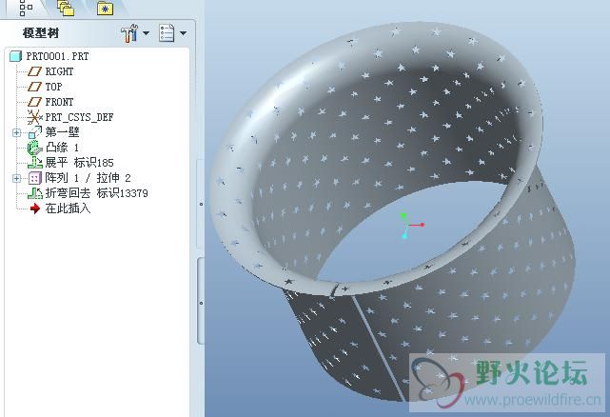This screenshot has height=417, width=610.
Task: Click the 展平 unbend feature icon
Action: click(35, 163)
